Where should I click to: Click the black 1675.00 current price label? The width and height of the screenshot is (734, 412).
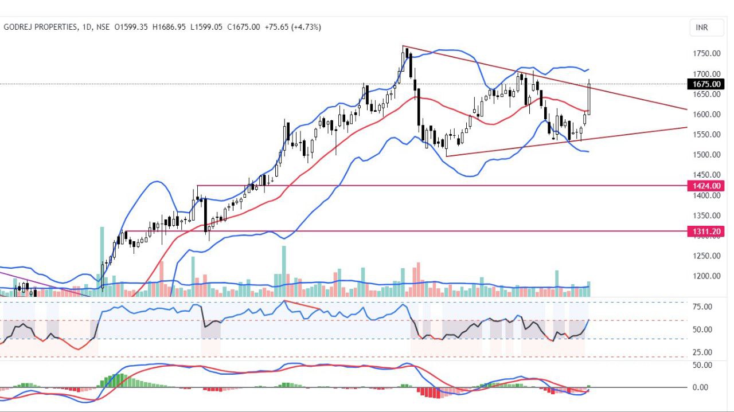(705, 84)
